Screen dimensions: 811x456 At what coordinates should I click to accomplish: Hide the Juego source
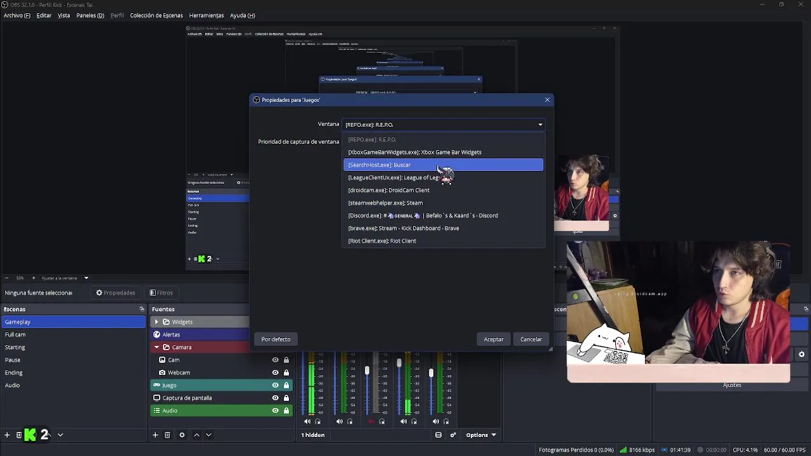tap(275, 385)
